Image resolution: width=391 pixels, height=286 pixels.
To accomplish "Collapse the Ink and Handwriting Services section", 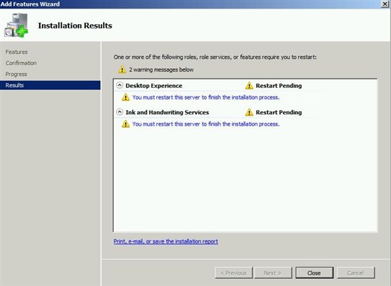I will click(119, 112).
